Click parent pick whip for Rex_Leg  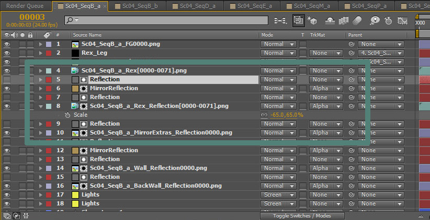tap(352, 53)
